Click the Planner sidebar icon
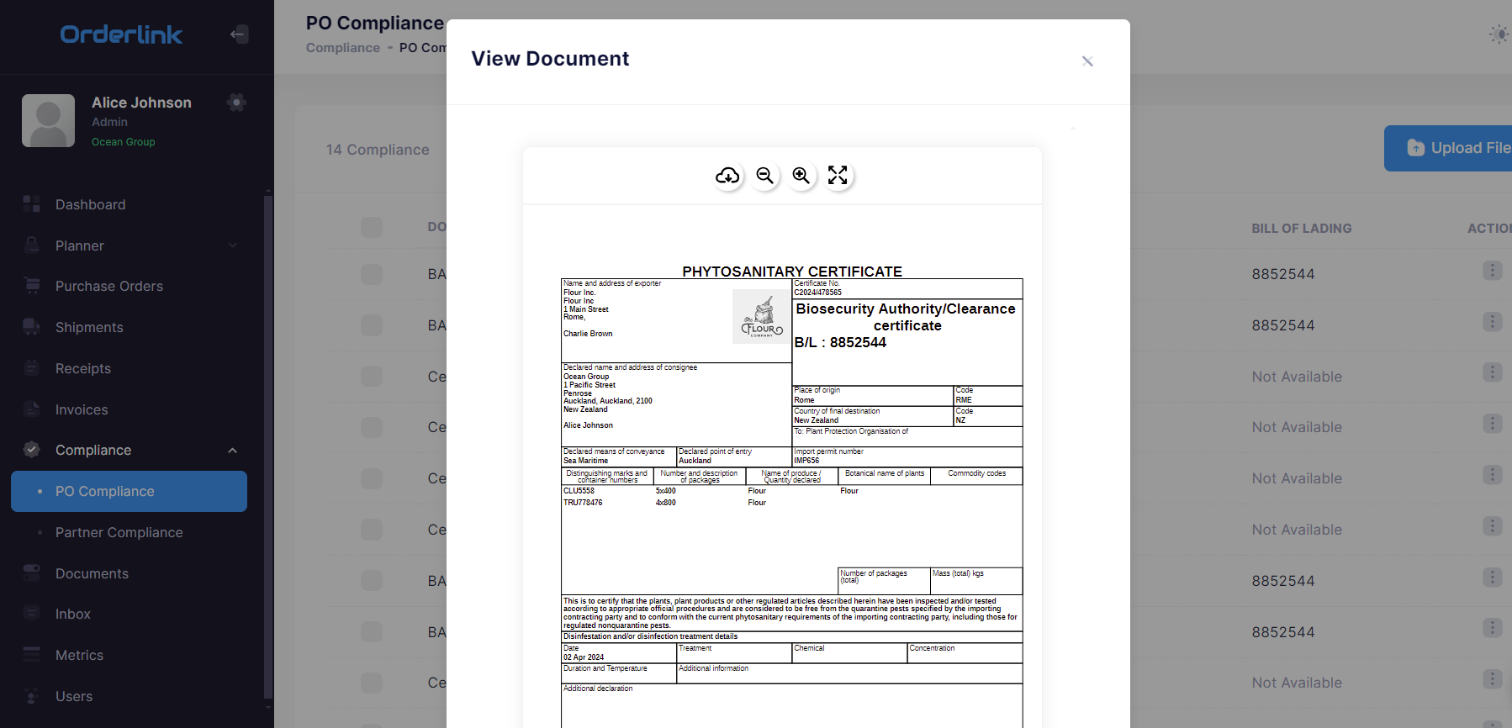1512x728 pixels. tap(32, 245)
